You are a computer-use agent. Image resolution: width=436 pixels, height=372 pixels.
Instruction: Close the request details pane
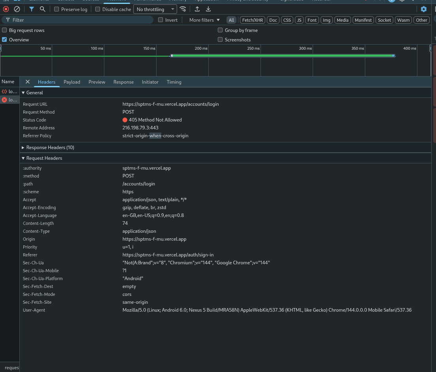28,82
